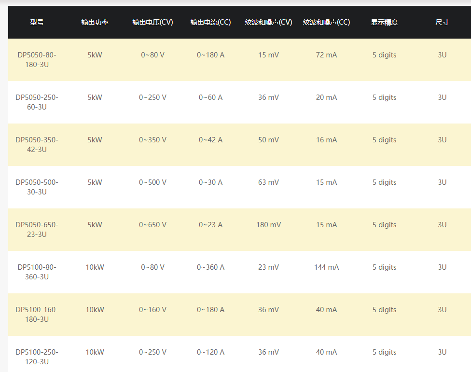Click the 输出功率 column header
The width and height of the screenshot is (471, 372).
95,22
